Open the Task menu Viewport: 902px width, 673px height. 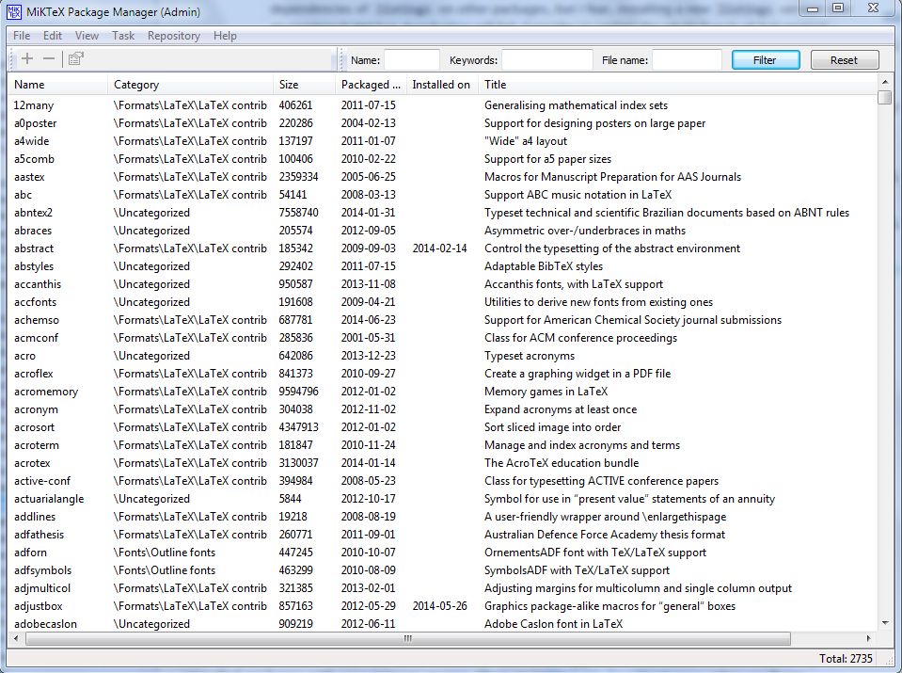coord(123,36)
